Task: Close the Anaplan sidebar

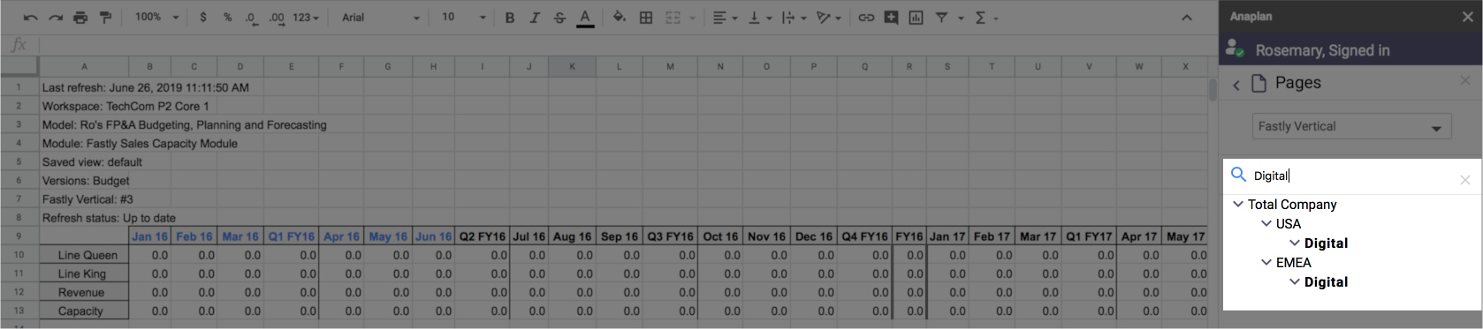Action: pyautogui.click(x=1468, y=17)
